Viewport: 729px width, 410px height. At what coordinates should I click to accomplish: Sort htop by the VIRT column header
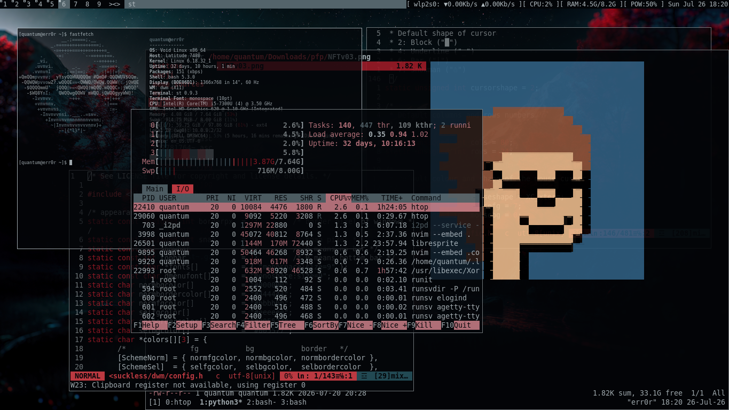(x=253, y=198)
